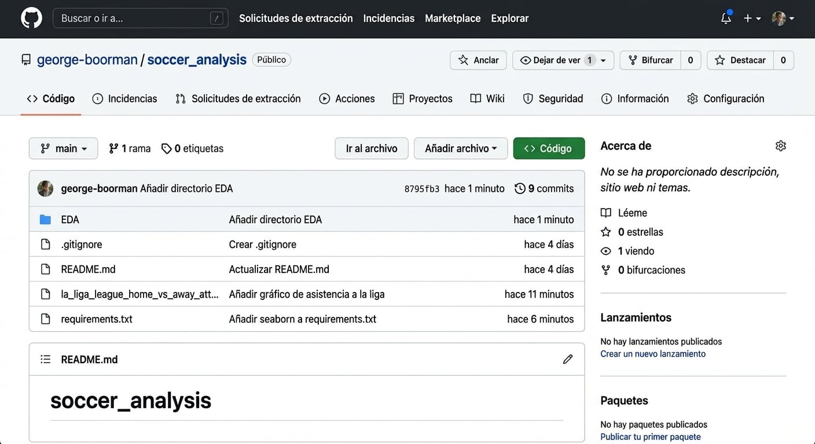This screenshot has height=444, width=815.
Task: Open the george-boorman owner link
Action: pos(87,60)
